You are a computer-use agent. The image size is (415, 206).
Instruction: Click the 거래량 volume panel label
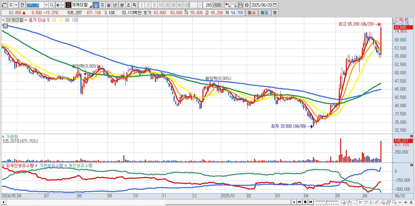tap(12, 136)
